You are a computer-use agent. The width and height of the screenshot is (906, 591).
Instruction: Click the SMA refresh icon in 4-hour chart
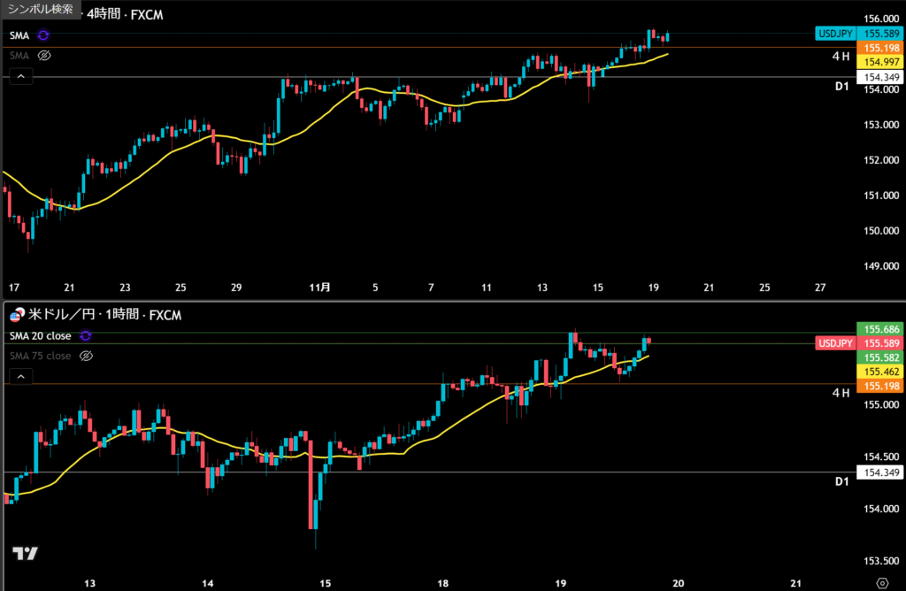[x=43, y=35]
